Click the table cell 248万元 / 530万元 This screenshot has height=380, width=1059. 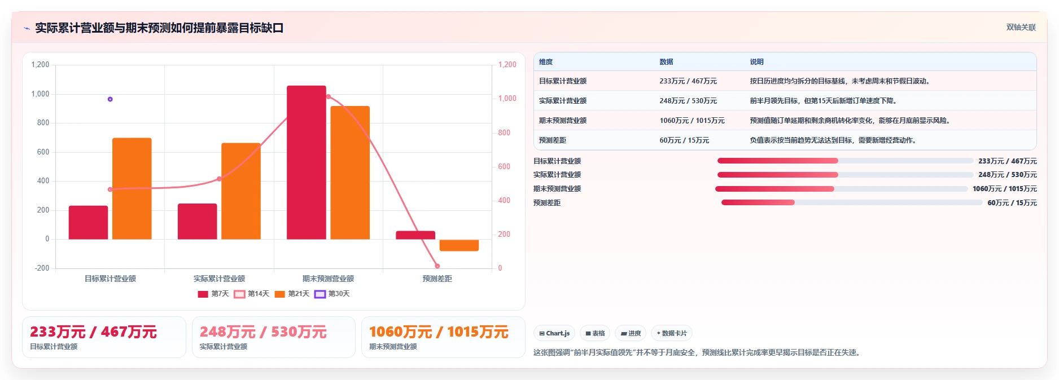688,101
